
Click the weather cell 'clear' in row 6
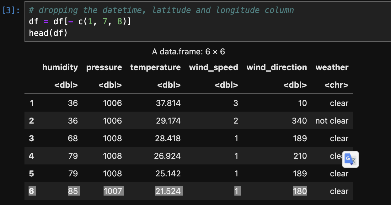pyautogui.click(x=339, y=191)
